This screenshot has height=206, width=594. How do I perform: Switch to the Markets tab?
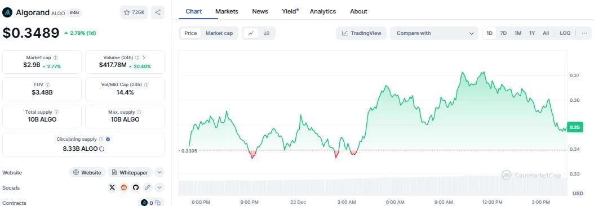pos(227,11)
